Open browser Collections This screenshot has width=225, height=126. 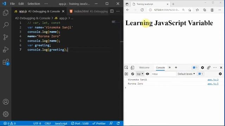pos(205,10)
